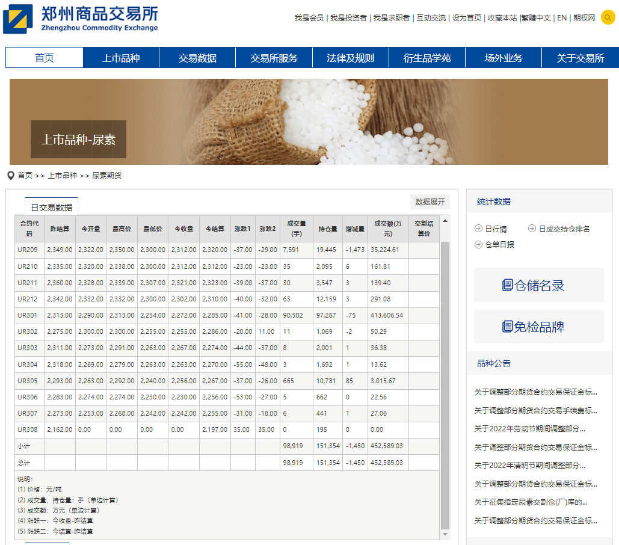
Task: Click the yellow search magnifier icon
Action: pyautogui.click(x=608, y=18)
